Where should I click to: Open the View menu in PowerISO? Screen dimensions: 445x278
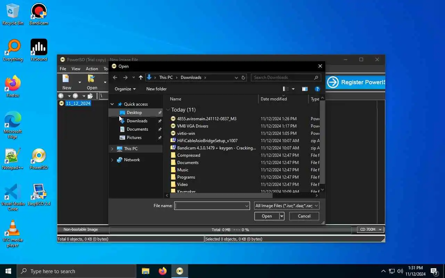pyautogui.click(x=76, y=69)
